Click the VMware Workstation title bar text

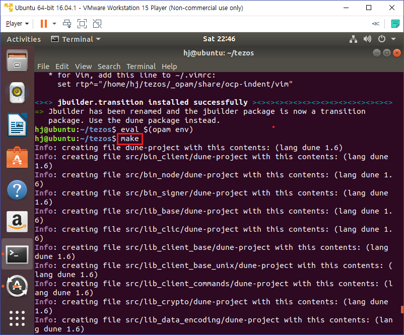point(129,8)
